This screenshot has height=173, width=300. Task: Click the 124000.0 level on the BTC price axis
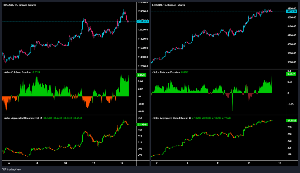(x=142, y=11)
